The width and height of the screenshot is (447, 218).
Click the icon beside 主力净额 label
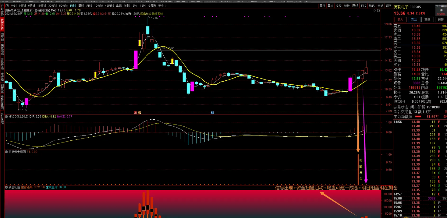(x=410, y=117)
